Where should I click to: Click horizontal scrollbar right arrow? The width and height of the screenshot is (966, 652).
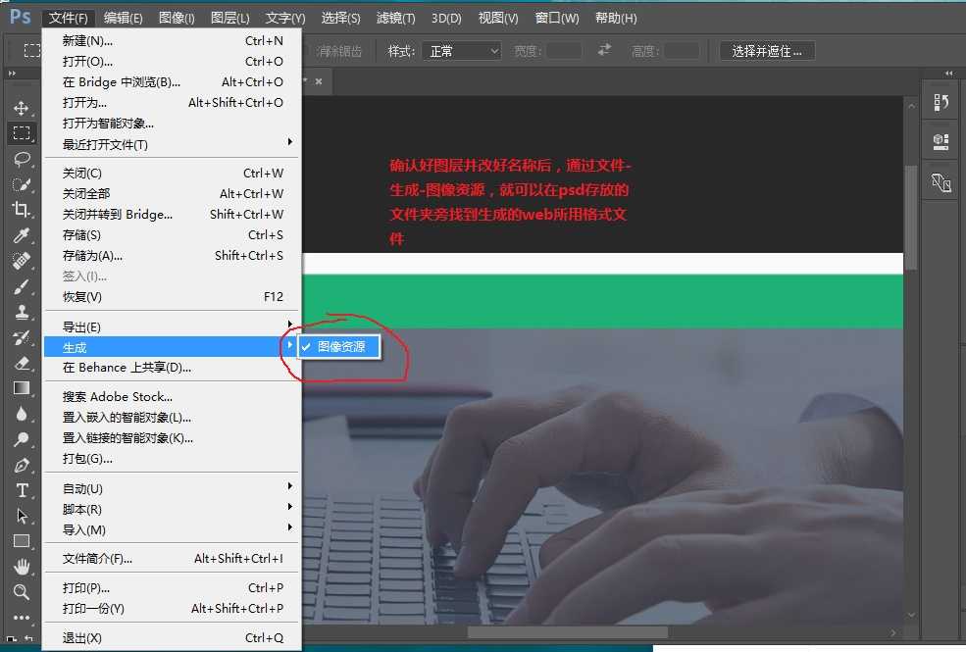point(892,633)
